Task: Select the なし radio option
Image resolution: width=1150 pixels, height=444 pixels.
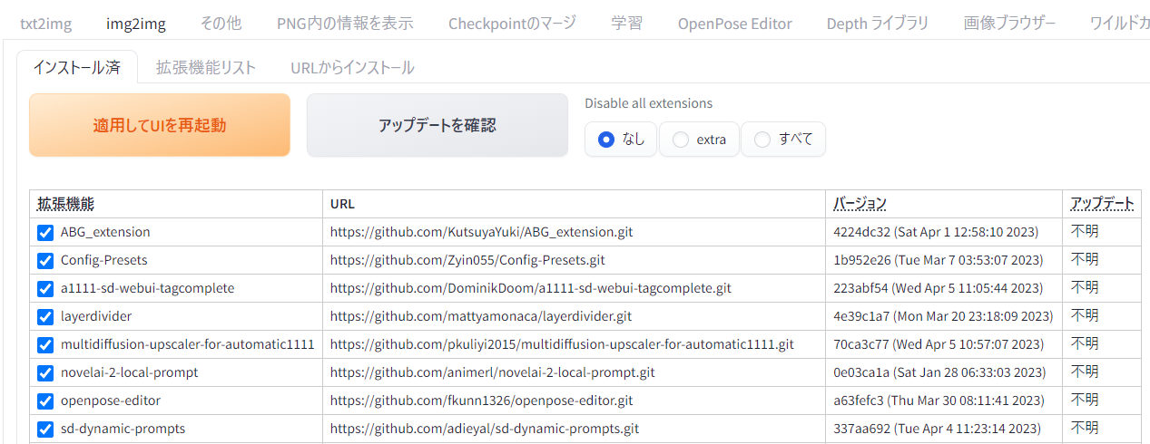Action: tap(622, 140)
